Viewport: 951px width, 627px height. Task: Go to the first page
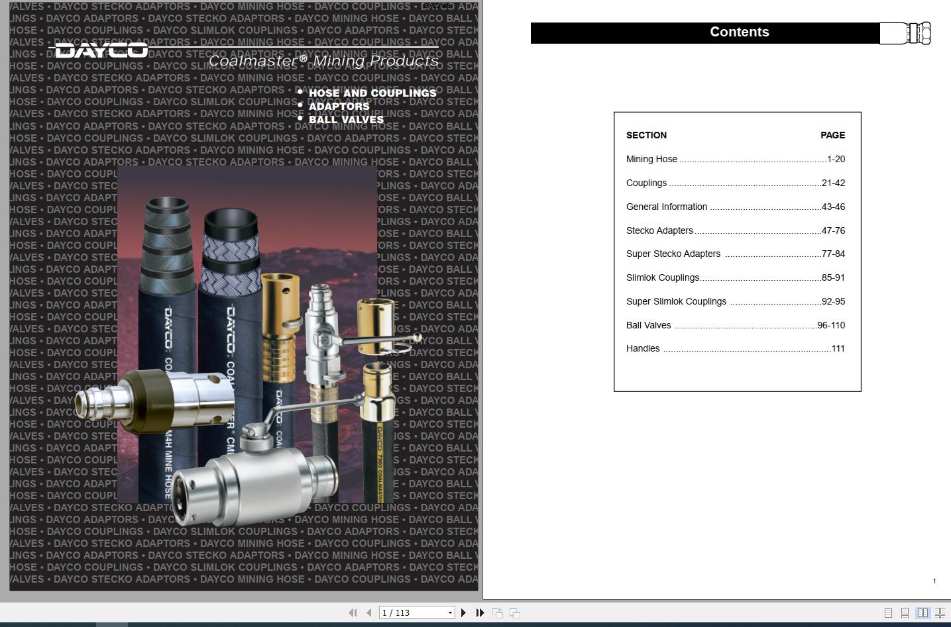click(x=353, y=613)
